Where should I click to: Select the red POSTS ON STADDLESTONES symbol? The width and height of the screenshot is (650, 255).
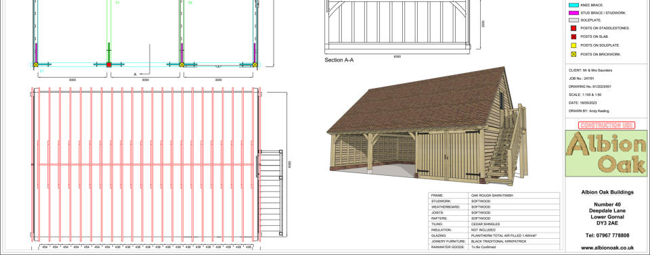pyautogui.click(x=573, y=28)
